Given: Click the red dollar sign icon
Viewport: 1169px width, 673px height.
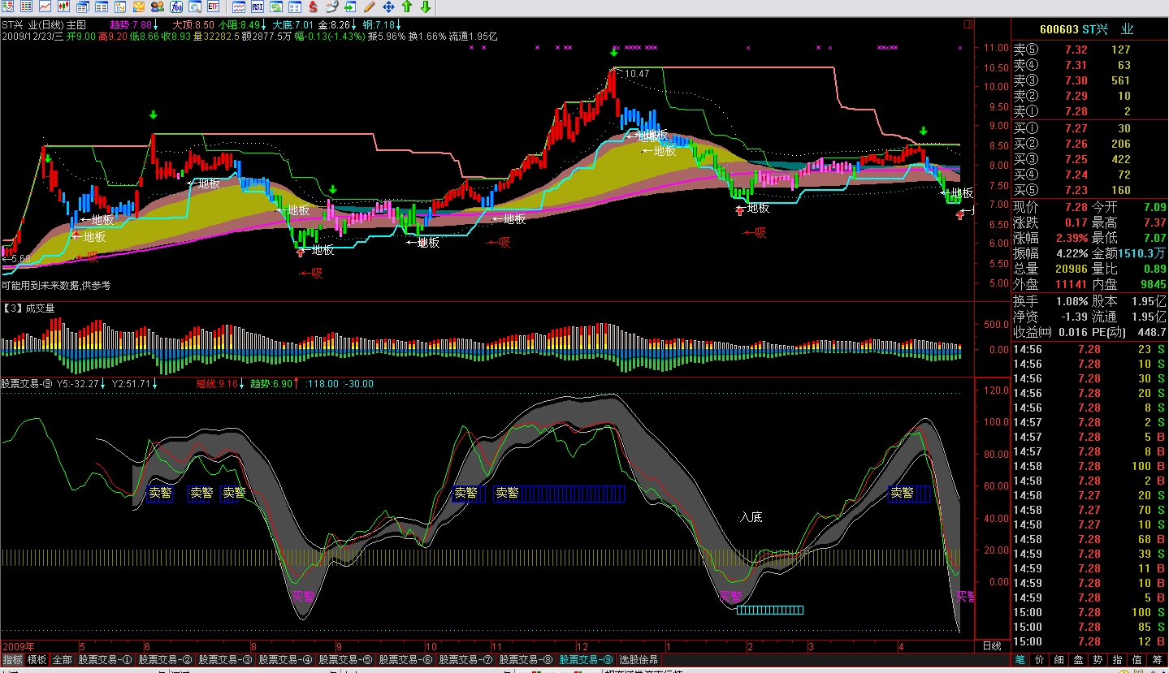Looking at the screenshot, I should [x=313, y=6].
